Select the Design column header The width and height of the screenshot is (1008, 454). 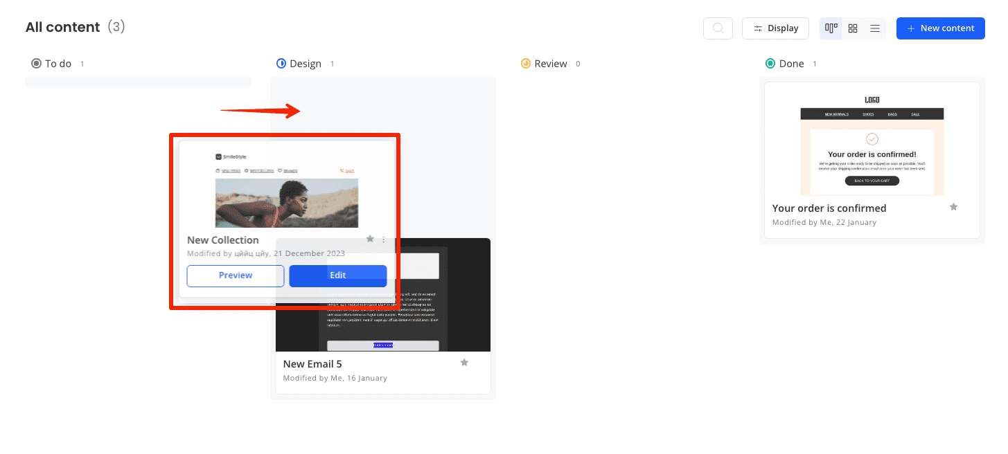tap(306, 64)
